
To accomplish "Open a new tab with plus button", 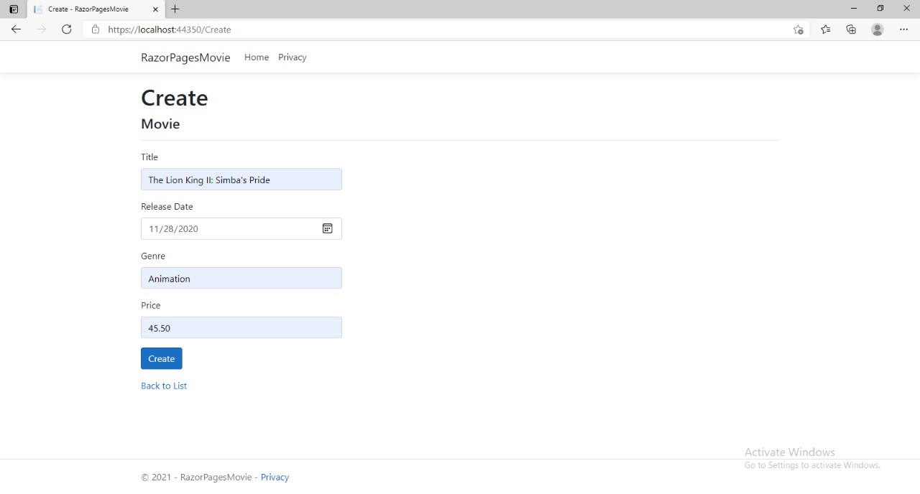I will pyautogui.click(x=175, y=9).
